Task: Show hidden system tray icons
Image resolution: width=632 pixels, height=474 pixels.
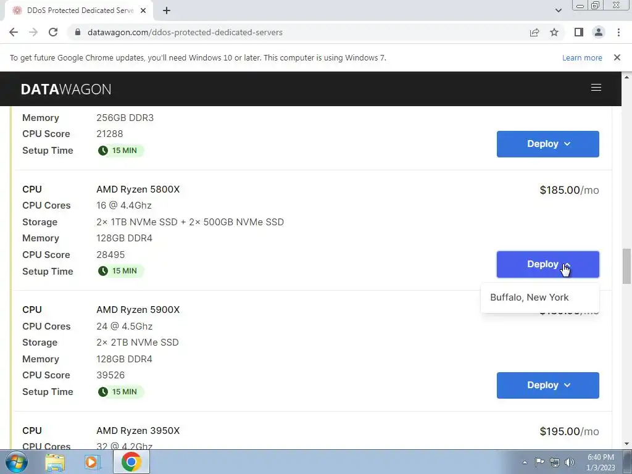Action: coord(525,462)
